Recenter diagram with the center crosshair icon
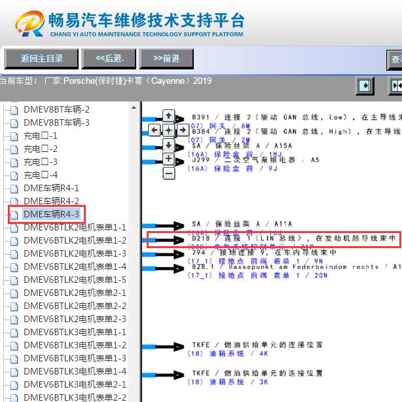The height and width of the screenshot is (402, 402). pos(168,130)
